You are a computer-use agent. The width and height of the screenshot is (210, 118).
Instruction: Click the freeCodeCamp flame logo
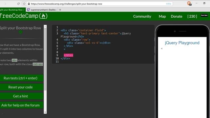[x=43, y=16]
